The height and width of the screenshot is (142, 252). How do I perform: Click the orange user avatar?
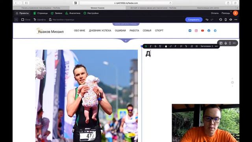[235, 13]
